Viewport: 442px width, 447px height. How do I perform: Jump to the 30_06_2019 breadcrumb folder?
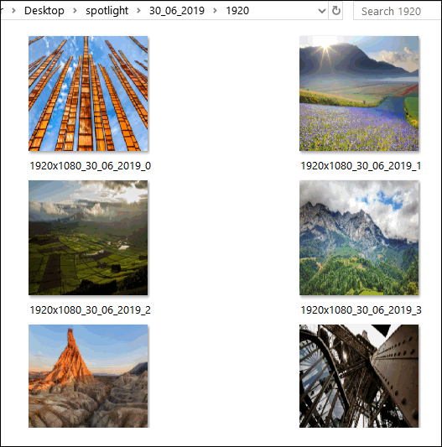[x=177, y=11]
